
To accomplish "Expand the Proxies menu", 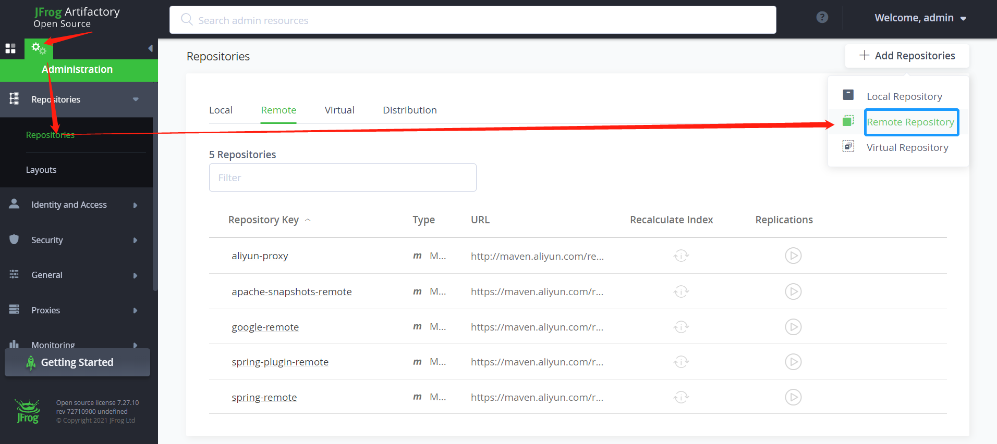I will tap(135, 310).
